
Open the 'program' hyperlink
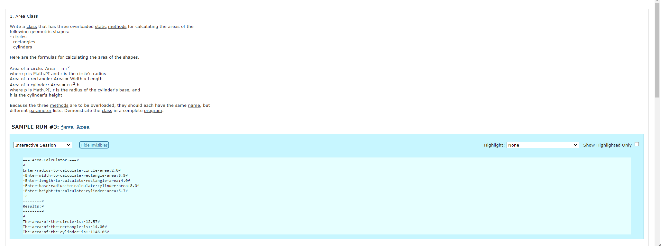153,110
